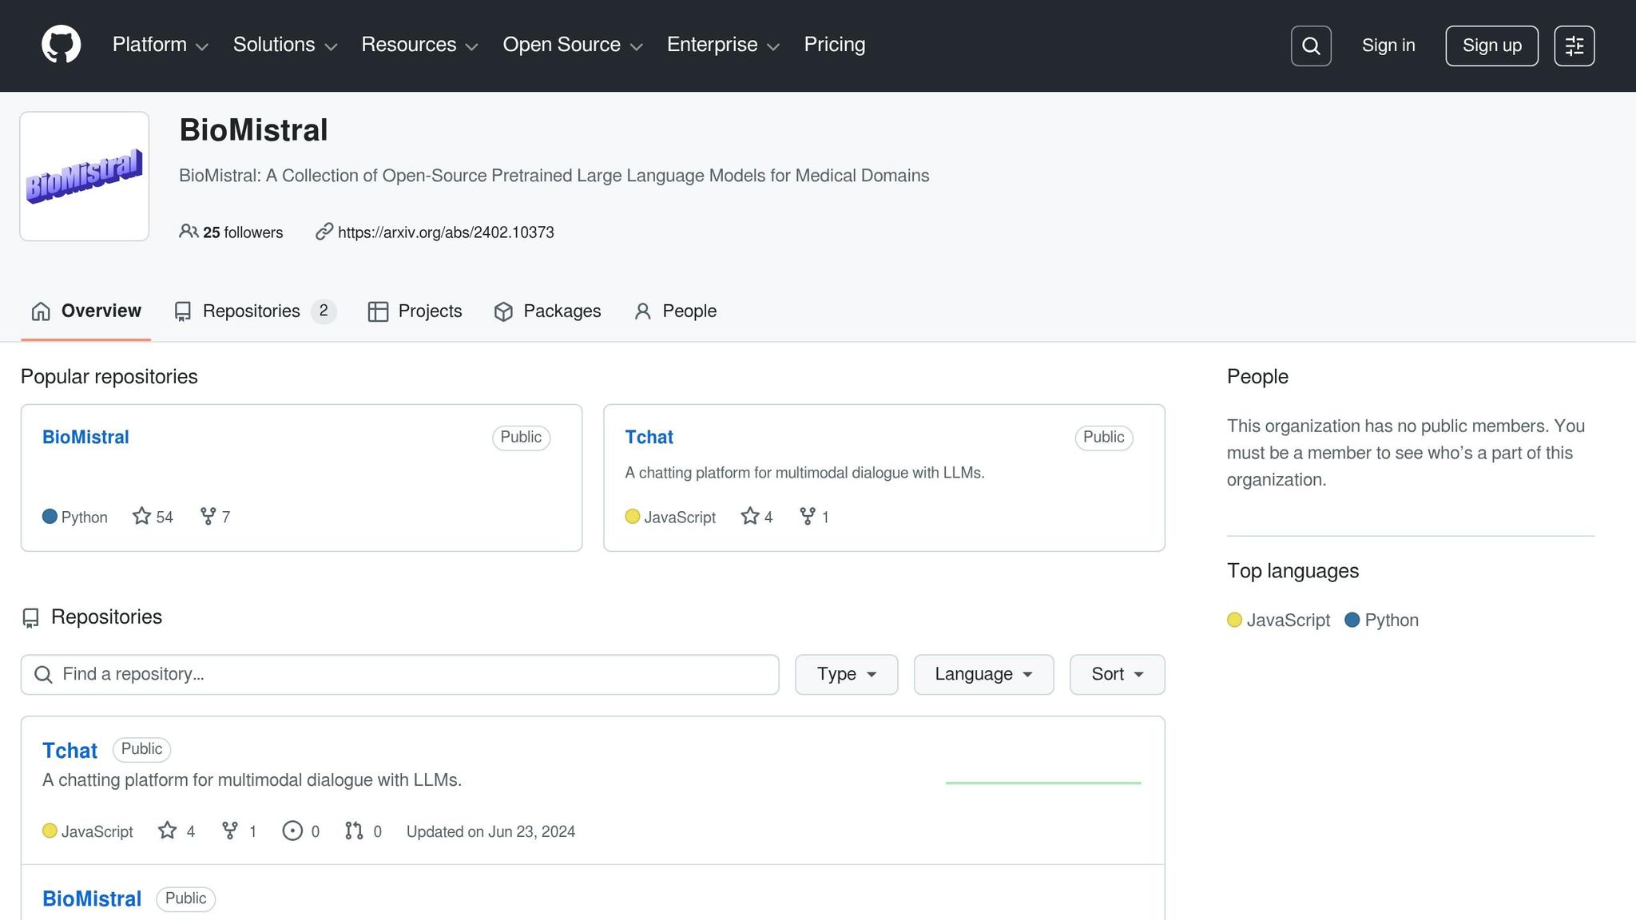The height and width of the screenshot is (920, 1636).
Task: Open Tchat issues count icon
Action: click(292, 831)
